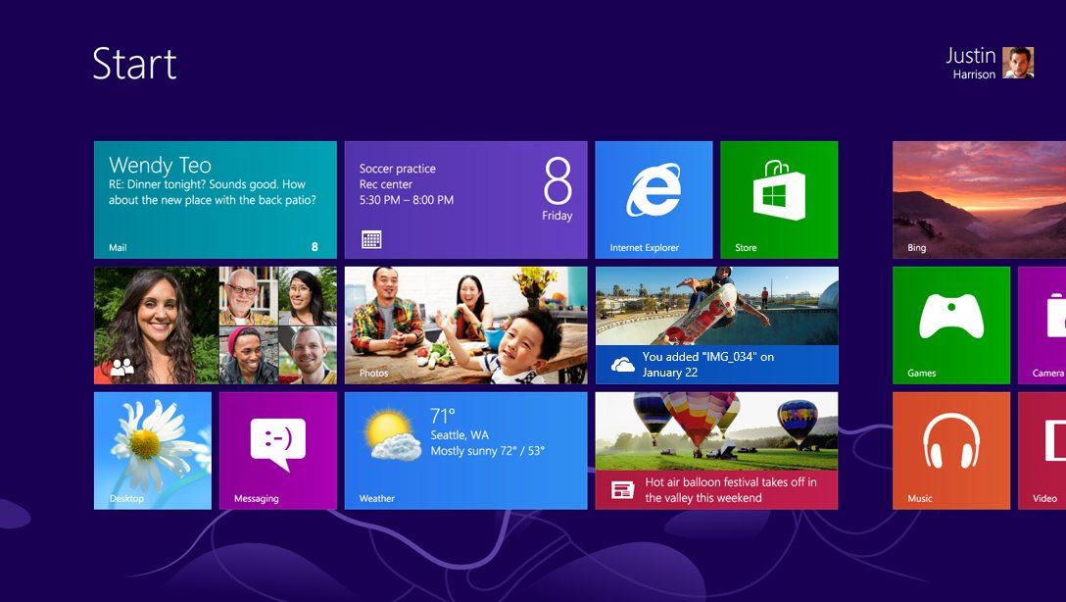1066x602 pixels.
Task: Open the hot air balloon festival news
Action: tap(716, 450)
